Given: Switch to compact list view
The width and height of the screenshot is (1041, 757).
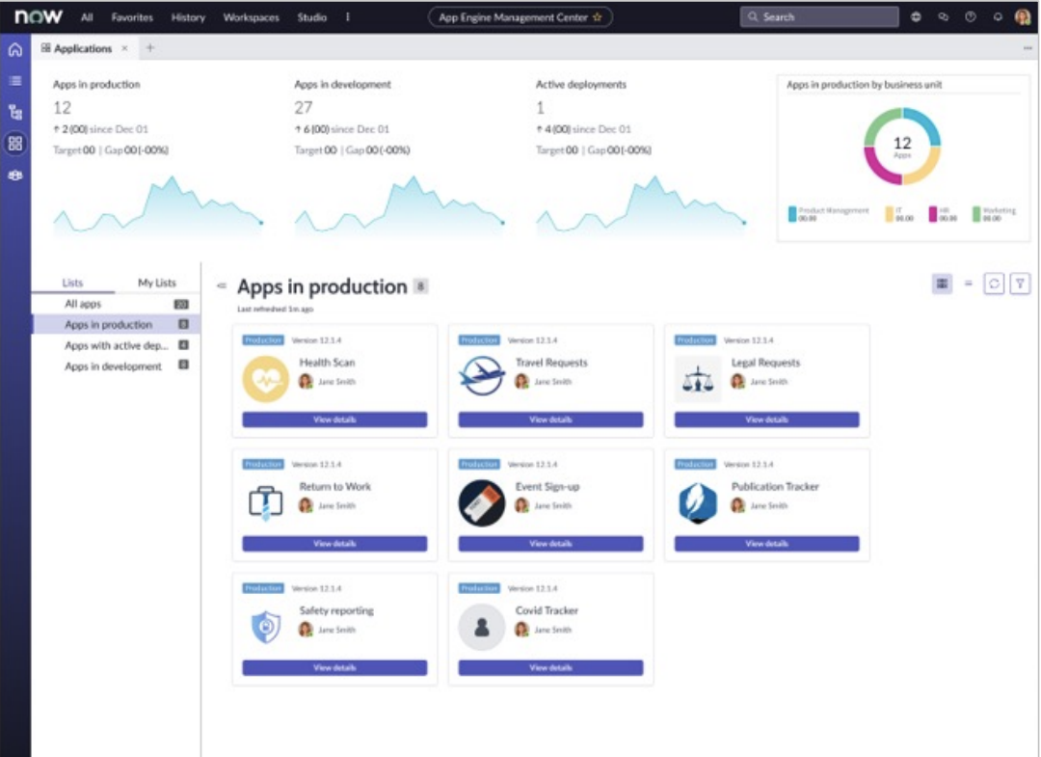Looking at the screenshot, I should 969,284.
